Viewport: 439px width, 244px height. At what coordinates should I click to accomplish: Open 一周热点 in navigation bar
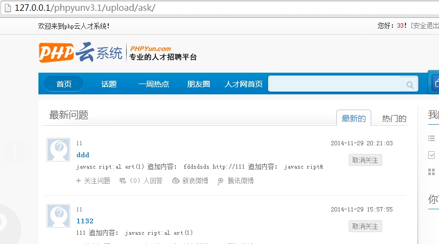[154, 84]
